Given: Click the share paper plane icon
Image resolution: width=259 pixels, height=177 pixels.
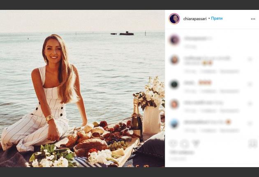Looking at the screenshot, I should click(x=196, y=144).
